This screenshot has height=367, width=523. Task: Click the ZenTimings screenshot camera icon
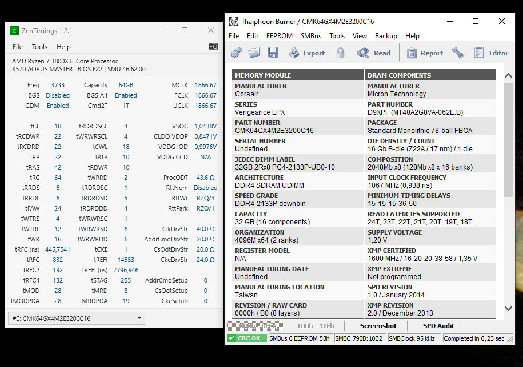tap(214, 46)
